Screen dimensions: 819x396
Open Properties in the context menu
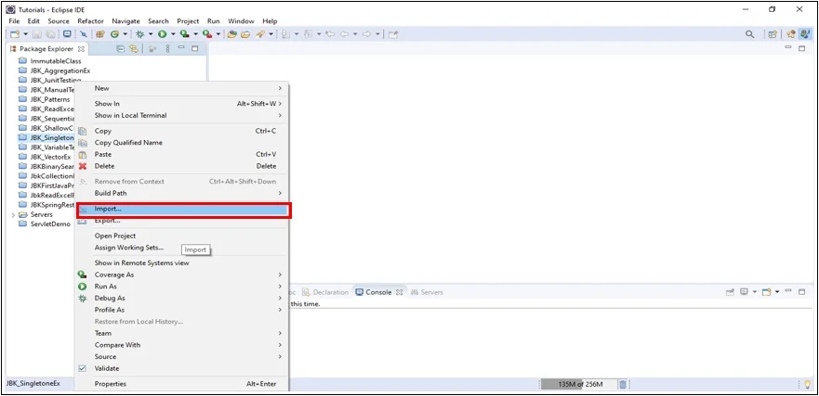tap(181, 384)
